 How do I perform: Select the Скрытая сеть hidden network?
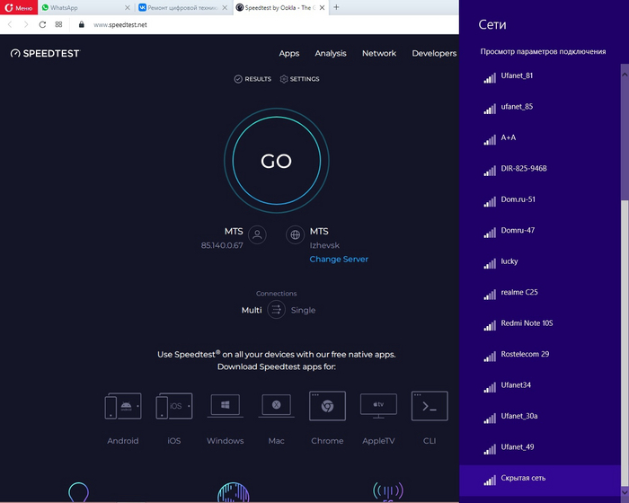[x=540, y=480]
